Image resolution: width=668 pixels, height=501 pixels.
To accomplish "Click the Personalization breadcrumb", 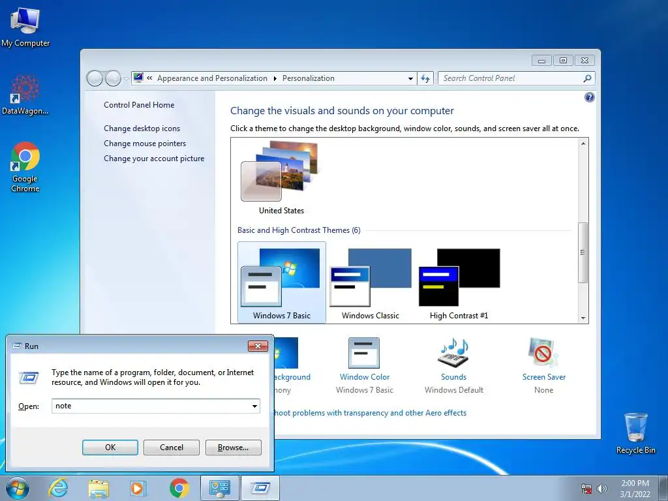I will tap(309, 78).
